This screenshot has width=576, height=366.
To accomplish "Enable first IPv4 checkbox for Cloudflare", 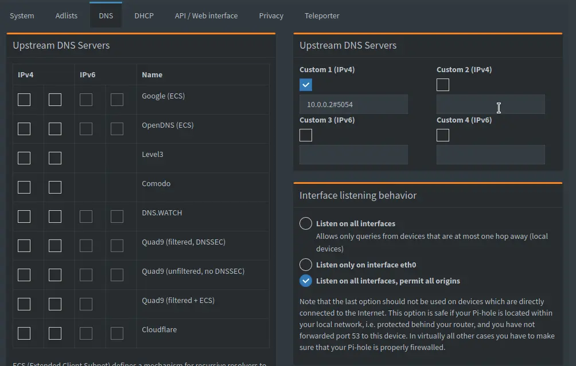I will 24,333.
